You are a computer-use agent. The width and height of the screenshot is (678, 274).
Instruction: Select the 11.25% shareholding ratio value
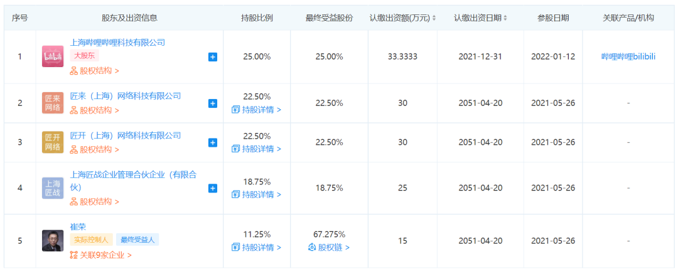click(257, 234)
